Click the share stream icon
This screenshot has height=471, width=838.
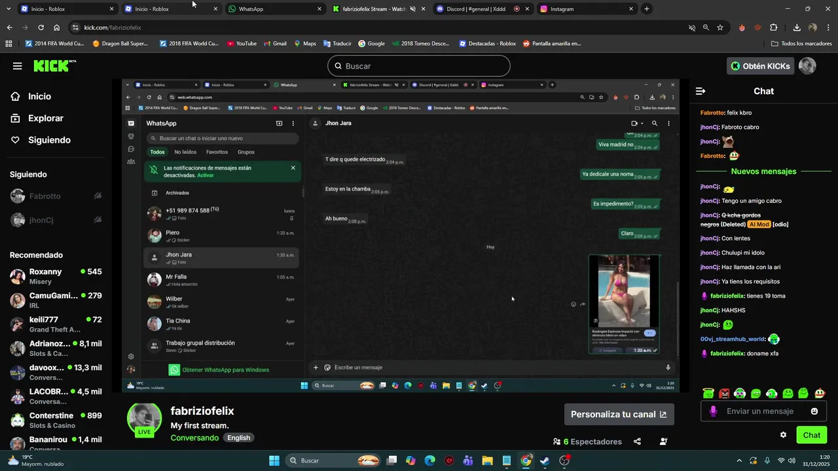(x=637, y=442)
